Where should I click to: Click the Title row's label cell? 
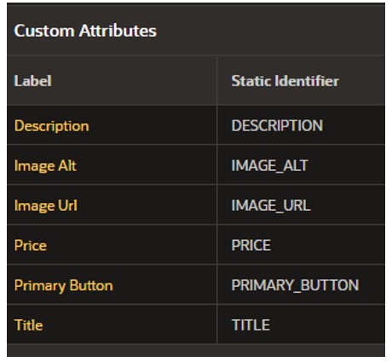coord(112,324)
